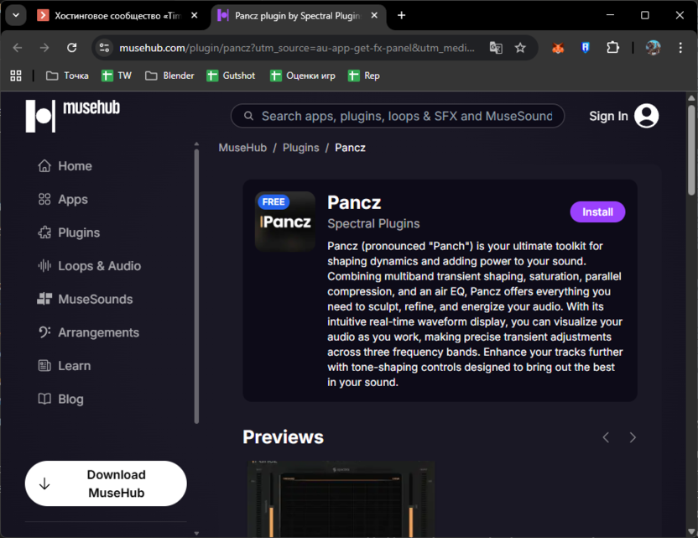
Task: Open the Оценки игр bookmark
Action: (303, 76)
